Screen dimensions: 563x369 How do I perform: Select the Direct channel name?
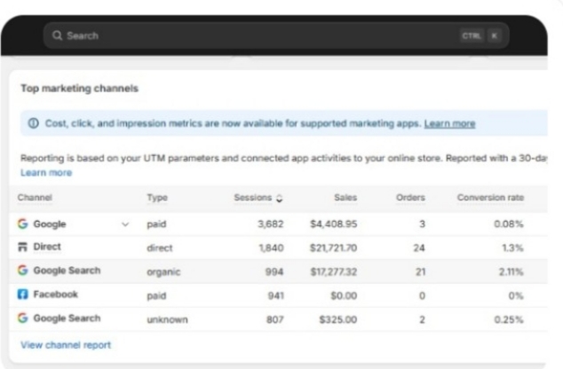point(47,247)
